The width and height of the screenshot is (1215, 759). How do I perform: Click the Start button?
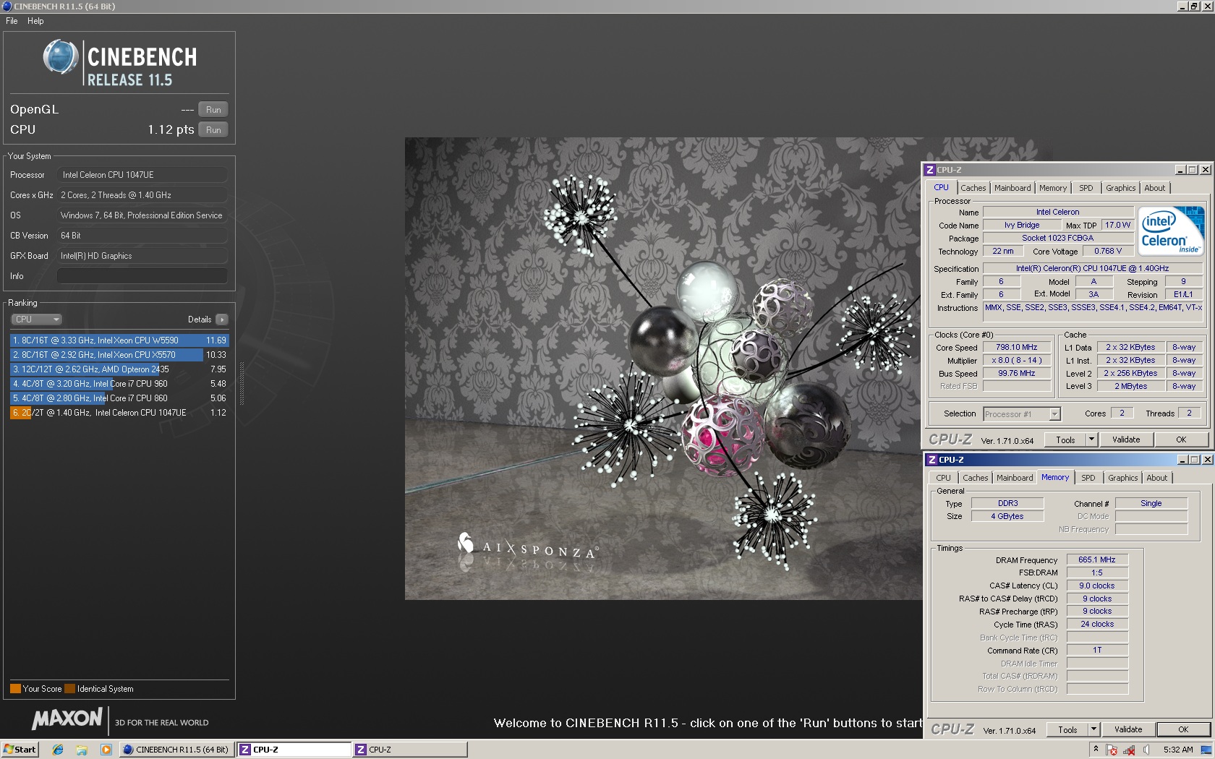point(20,750)
